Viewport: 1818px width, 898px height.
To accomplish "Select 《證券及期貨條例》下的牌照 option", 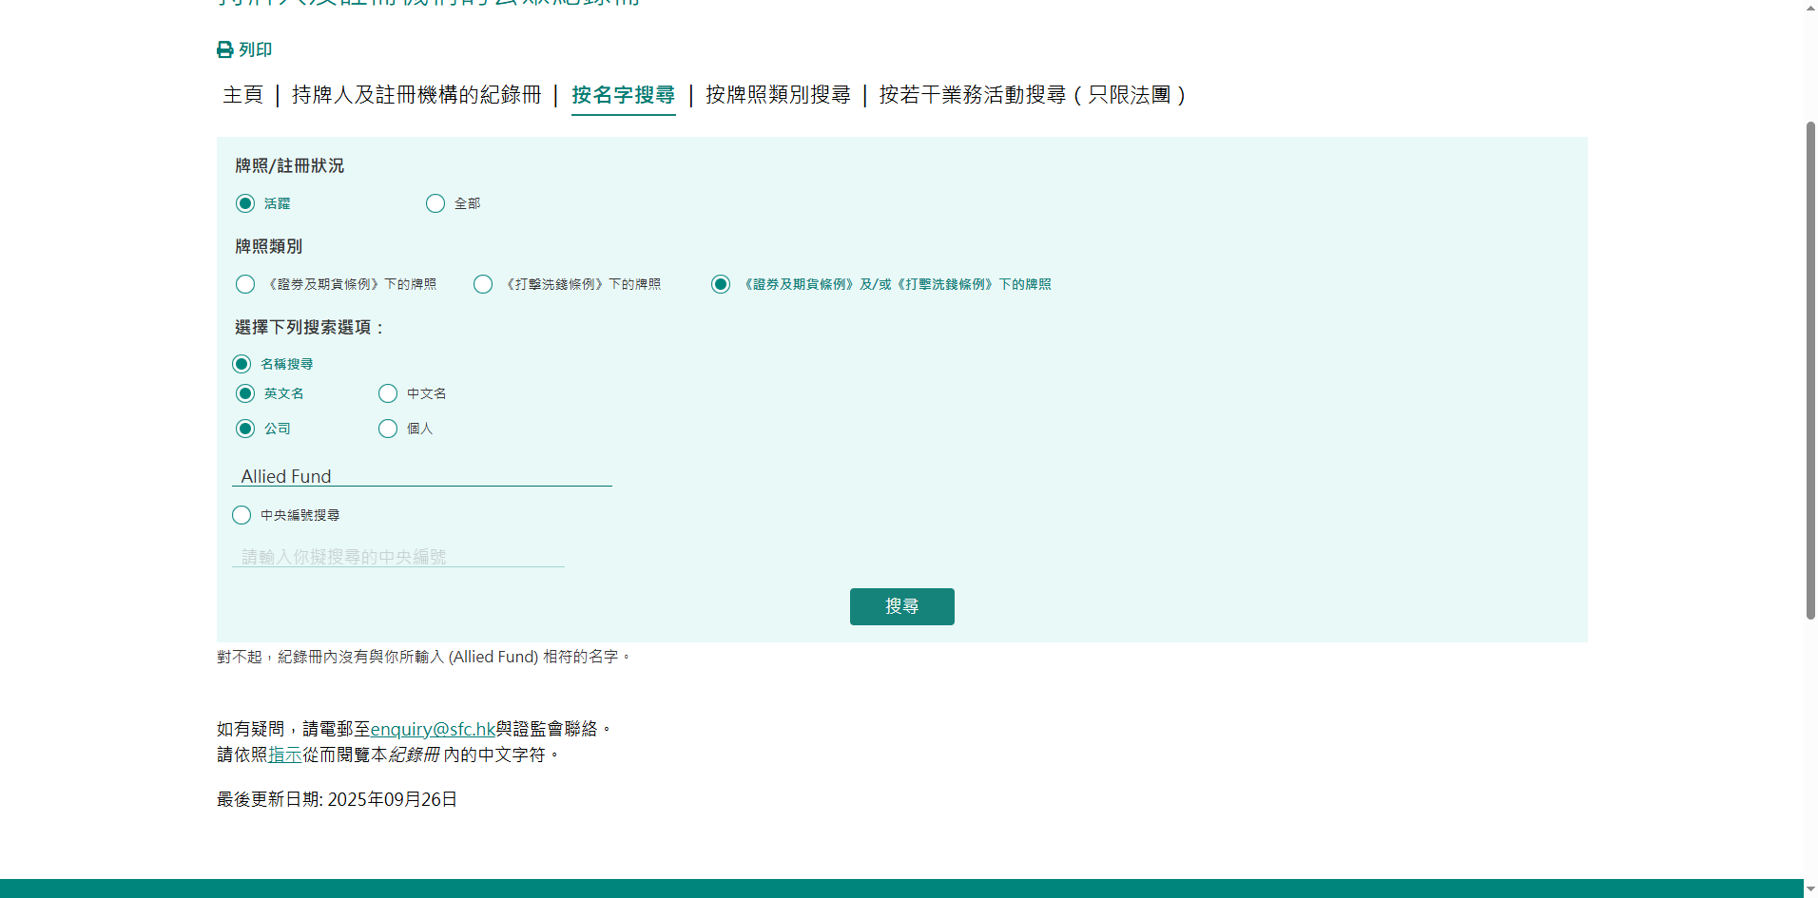I will coord(245,284).
